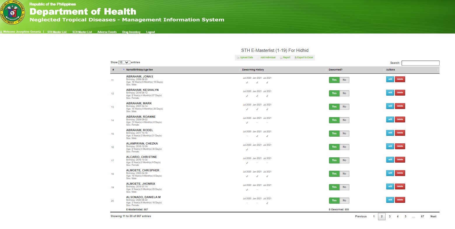The image size is (455, 229).
Task: Delete the ABRAHAM, KESHALYN entry
Action: [400, 93]
